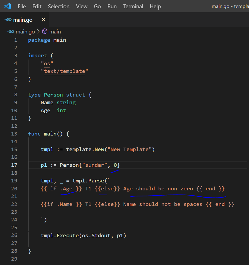This screenshot has width=249, height=265.
Task: Click the "string" type on line 9
Action: 66,103
